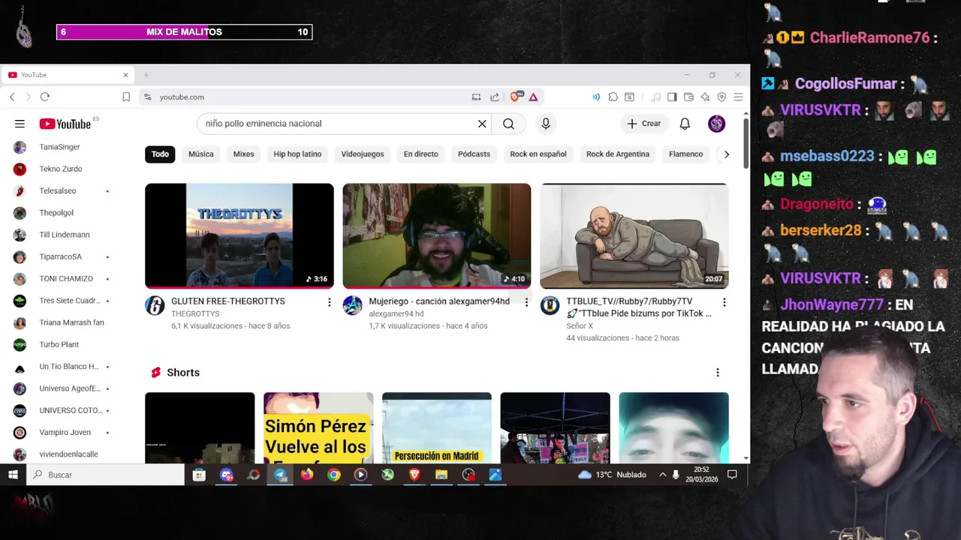Select the Videojuegos filter chip
The height and width of the screenshot is (540, 961).
tap(363, 154)
